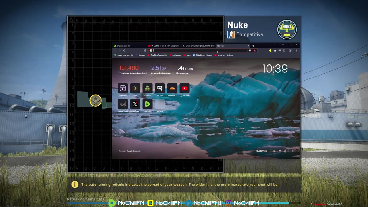The image size is (368, 207).
Task: Switch to the drunken csgo lol tab
Action: (x=129, y=46)
